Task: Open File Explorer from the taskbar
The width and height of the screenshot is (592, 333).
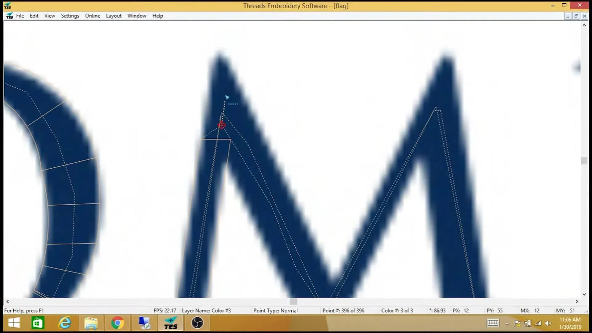Action: pos(90,322)
